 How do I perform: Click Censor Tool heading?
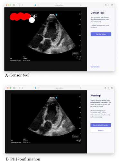click(97, 13)
